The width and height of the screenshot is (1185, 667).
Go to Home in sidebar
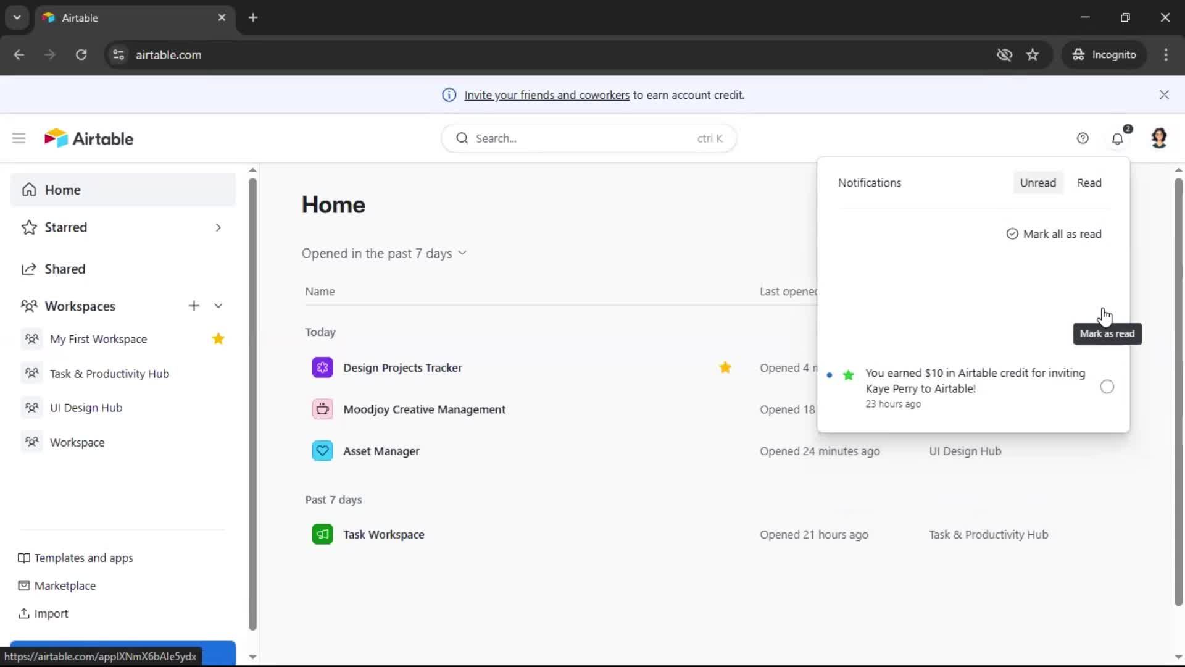(x=123, y=190)
